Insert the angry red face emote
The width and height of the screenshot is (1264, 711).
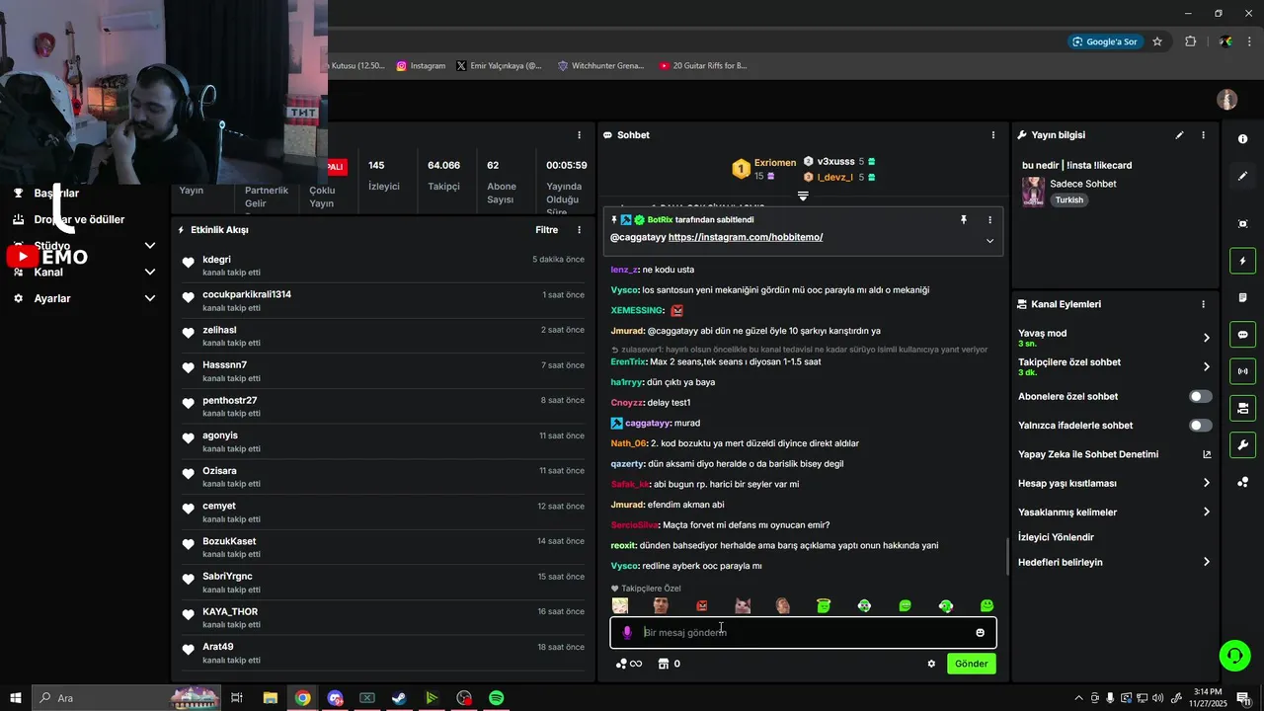click(x=702, y=605)
